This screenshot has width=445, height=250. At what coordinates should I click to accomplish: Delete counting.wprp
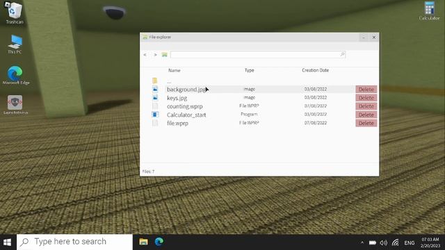click(366, 106)
